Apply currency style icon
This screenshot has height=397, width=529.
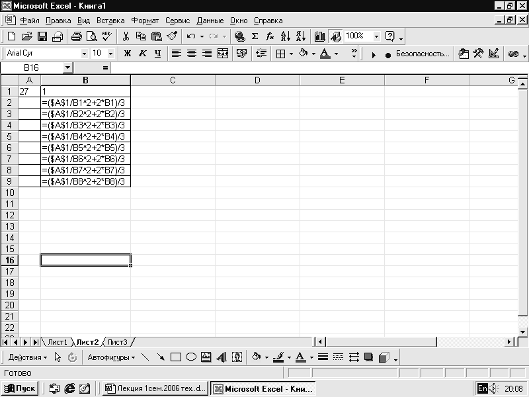click(x=241, y=54)
